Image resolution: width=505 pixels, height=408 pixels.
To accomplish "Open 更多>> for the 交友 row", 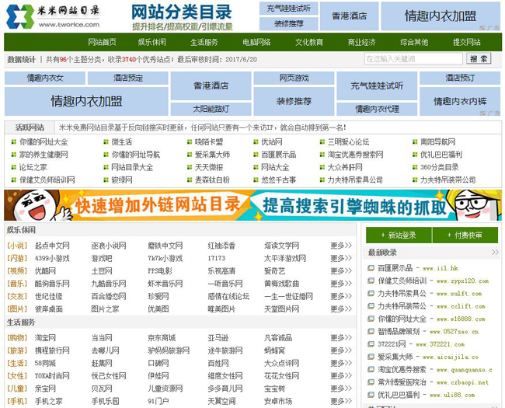I will [341, 296].
